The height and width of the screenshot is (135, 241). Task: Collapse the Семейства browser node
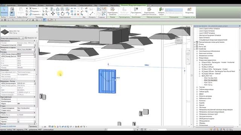[x=195, y=49]
